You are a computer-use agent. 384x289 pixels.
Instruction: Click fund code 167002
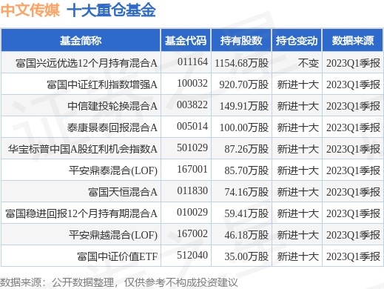(x=192, y=233)
